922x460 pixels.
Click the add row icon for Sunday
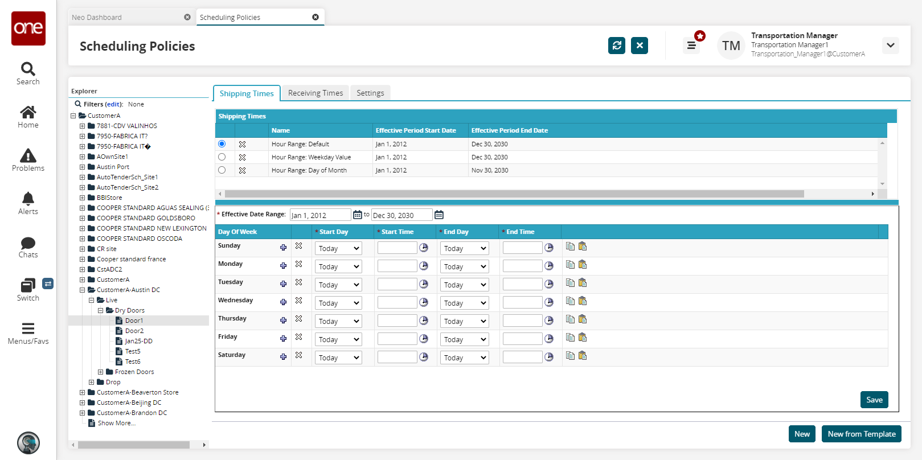tap(283, 247)
